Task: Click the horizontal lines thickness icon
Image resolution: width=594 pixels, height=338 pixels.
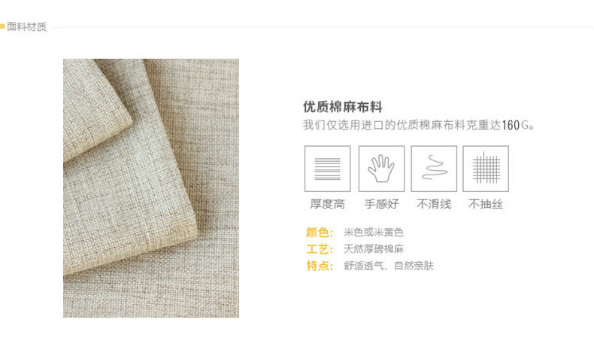Action: (328, 169)
